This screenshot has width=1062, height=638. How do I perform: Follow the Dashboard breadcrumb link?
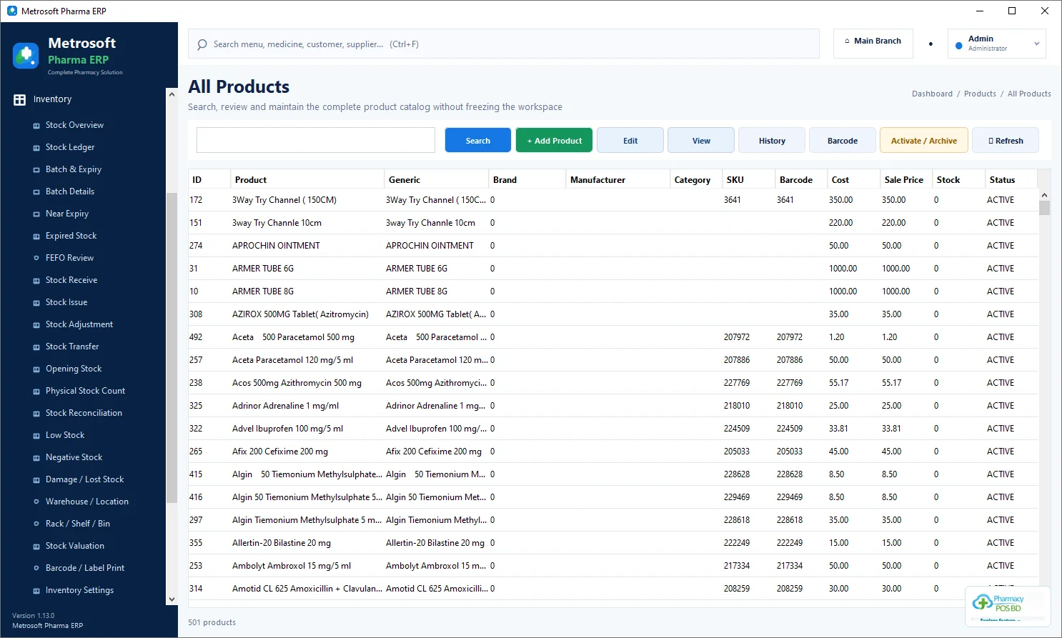tap(932, 94)
